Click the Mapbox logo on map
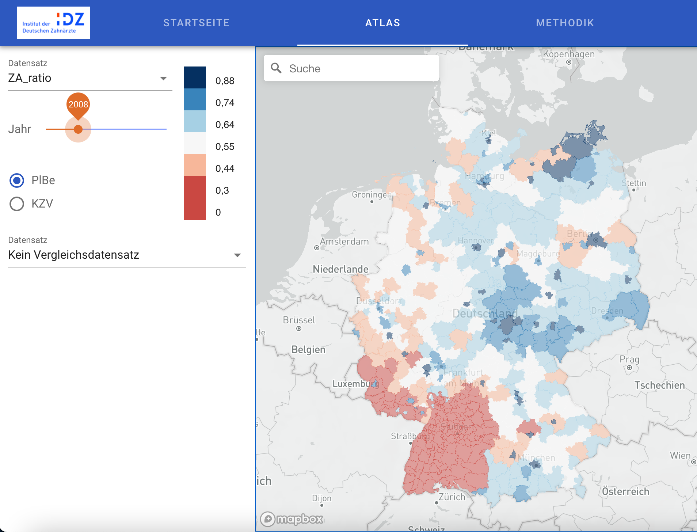This screenshot has width=697, height=532. coord(292,518)
